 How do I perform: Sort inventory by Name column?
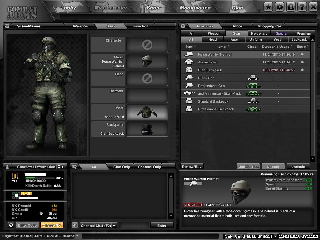(222, 47)
